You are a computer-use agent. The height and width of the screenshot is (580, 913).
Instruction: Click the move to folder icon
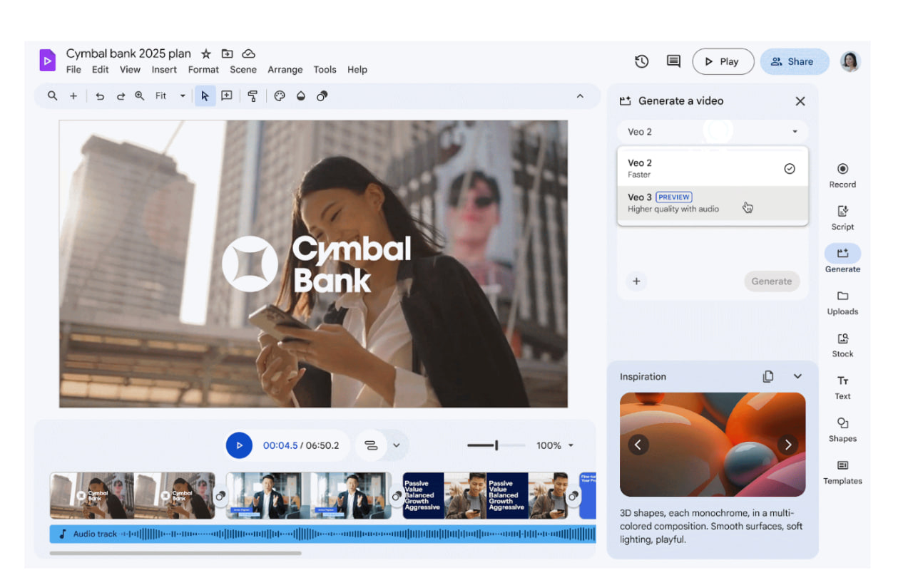227,53
